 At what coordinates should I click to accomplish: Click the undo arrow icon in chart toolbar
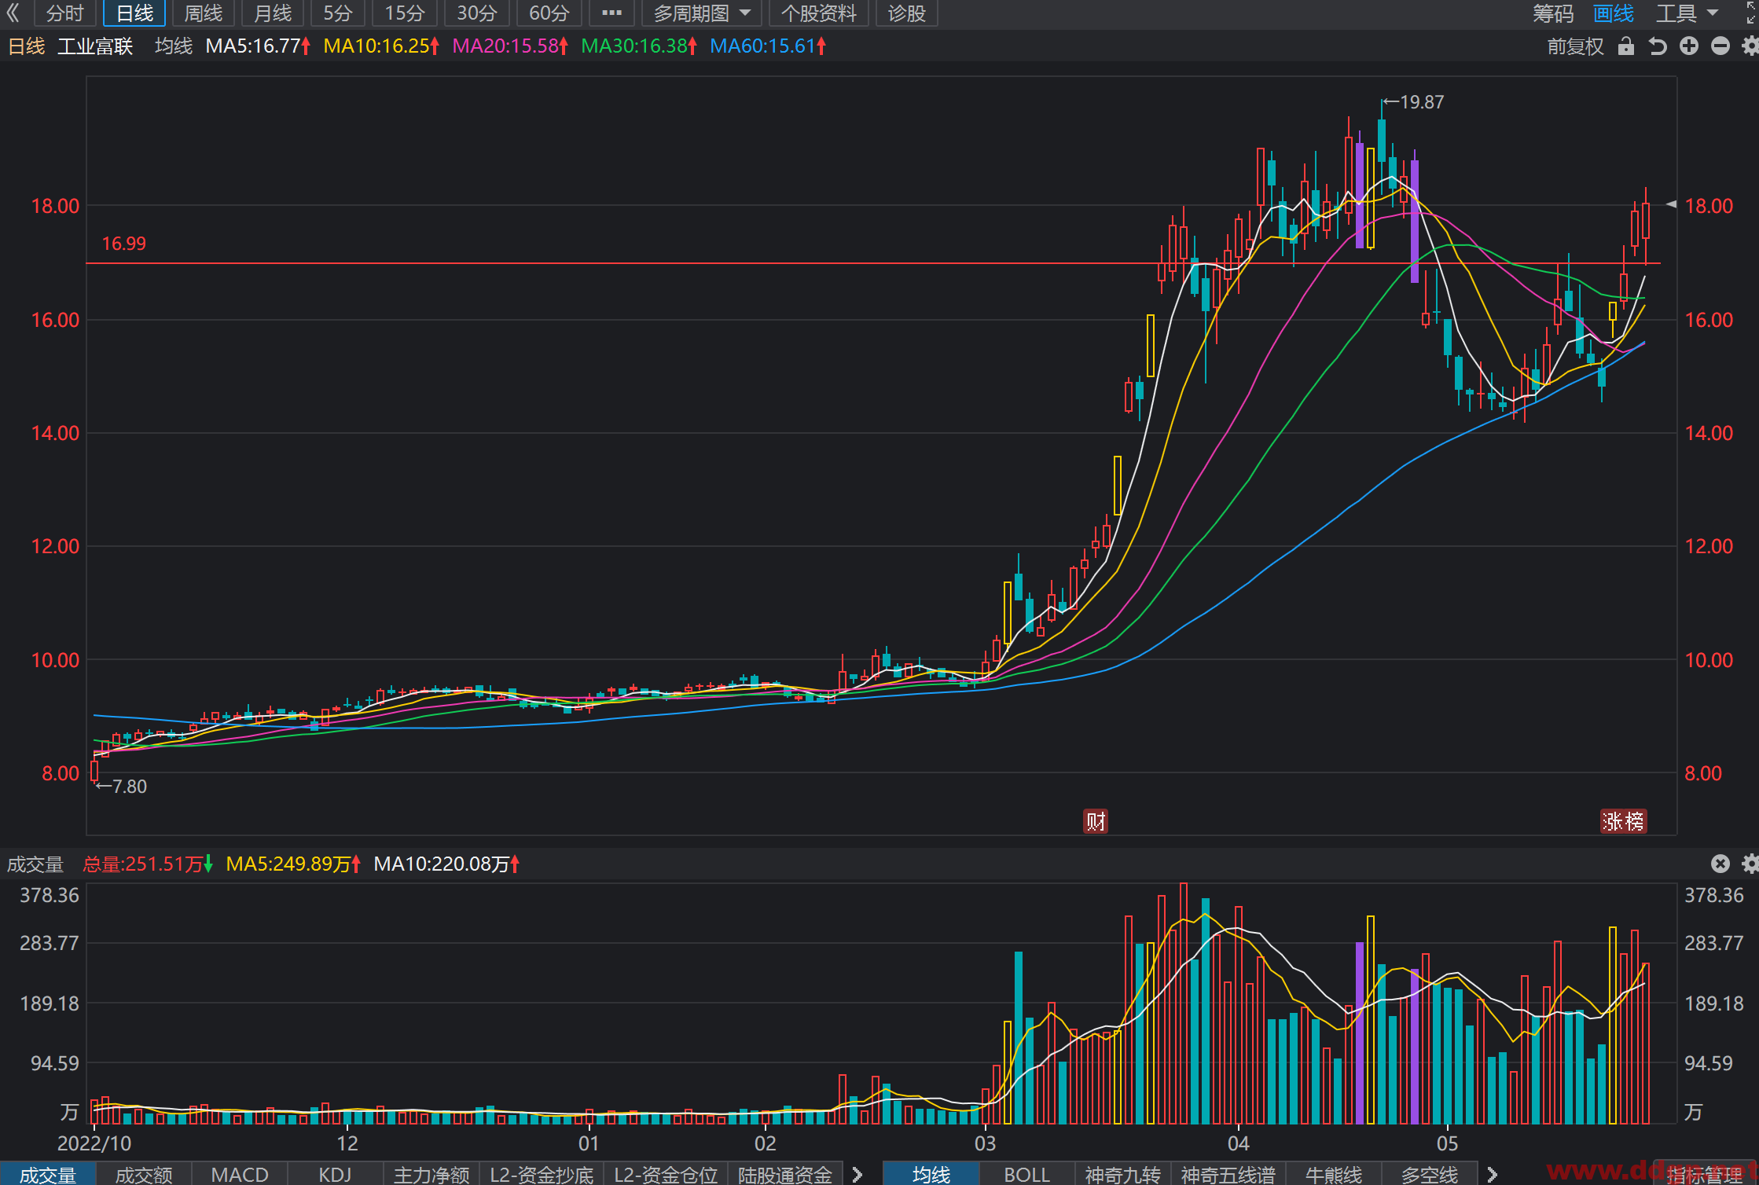coord(1658,46)
